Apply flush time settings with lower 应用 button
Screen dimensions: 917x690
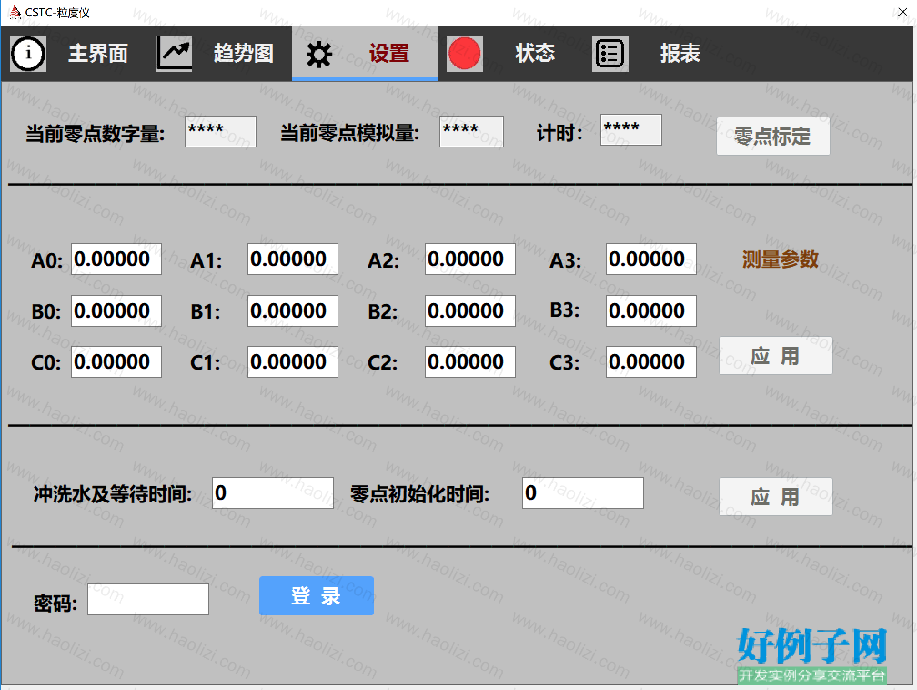[776, 497]
